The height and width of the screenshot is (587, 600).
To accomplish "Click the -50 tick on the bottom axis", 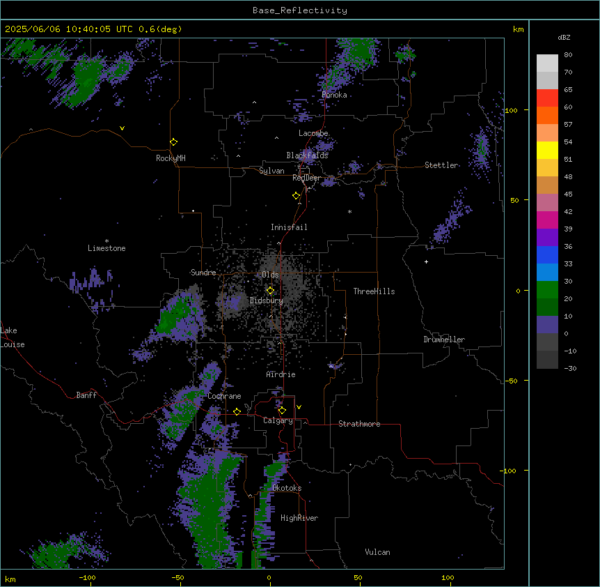I will pos(177,577).
